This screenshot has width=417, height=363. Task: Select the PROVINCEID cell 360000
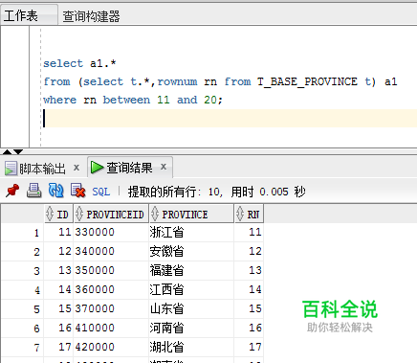pyautogui.click(x=111, y=289)
